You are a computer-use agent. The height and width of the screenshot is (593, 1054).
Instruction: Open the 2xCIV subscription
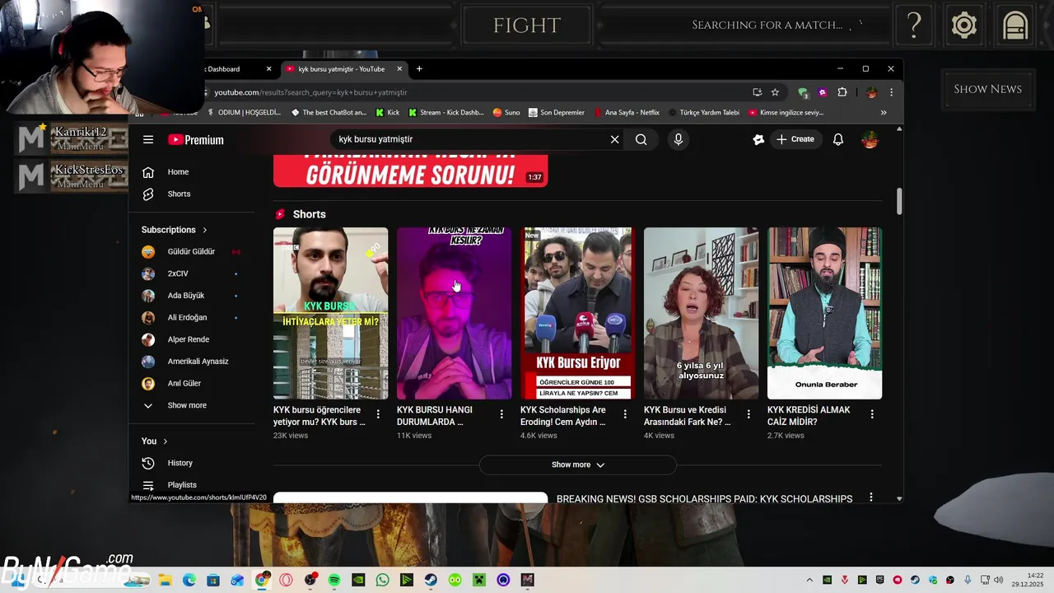point(178,273)
